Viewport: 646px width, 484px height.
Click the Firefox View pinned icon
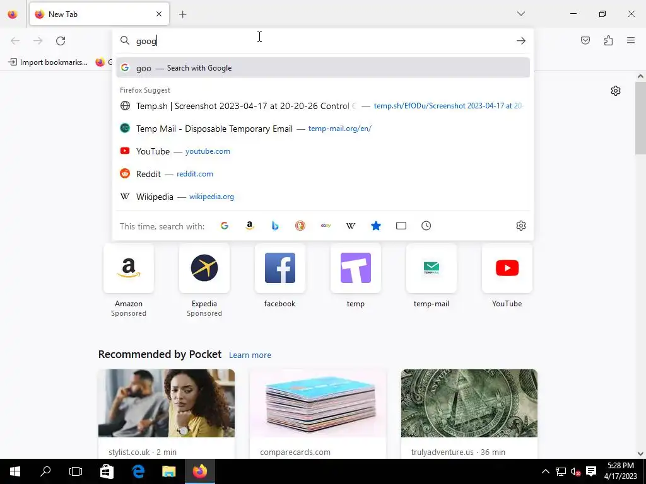(13, 14)
